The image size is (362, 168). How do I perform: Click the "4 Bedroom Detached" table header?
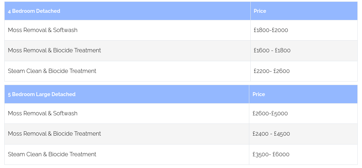(x=34, y=11)
